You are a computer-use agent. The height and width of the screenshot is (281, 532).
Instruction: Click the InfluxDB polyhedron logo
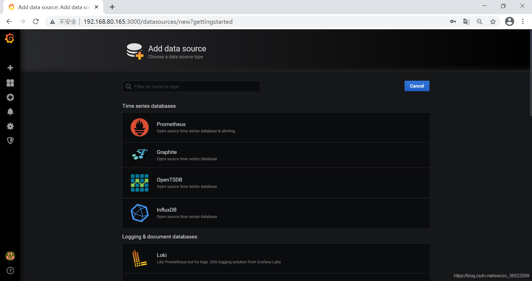click(x=140, y=213)
